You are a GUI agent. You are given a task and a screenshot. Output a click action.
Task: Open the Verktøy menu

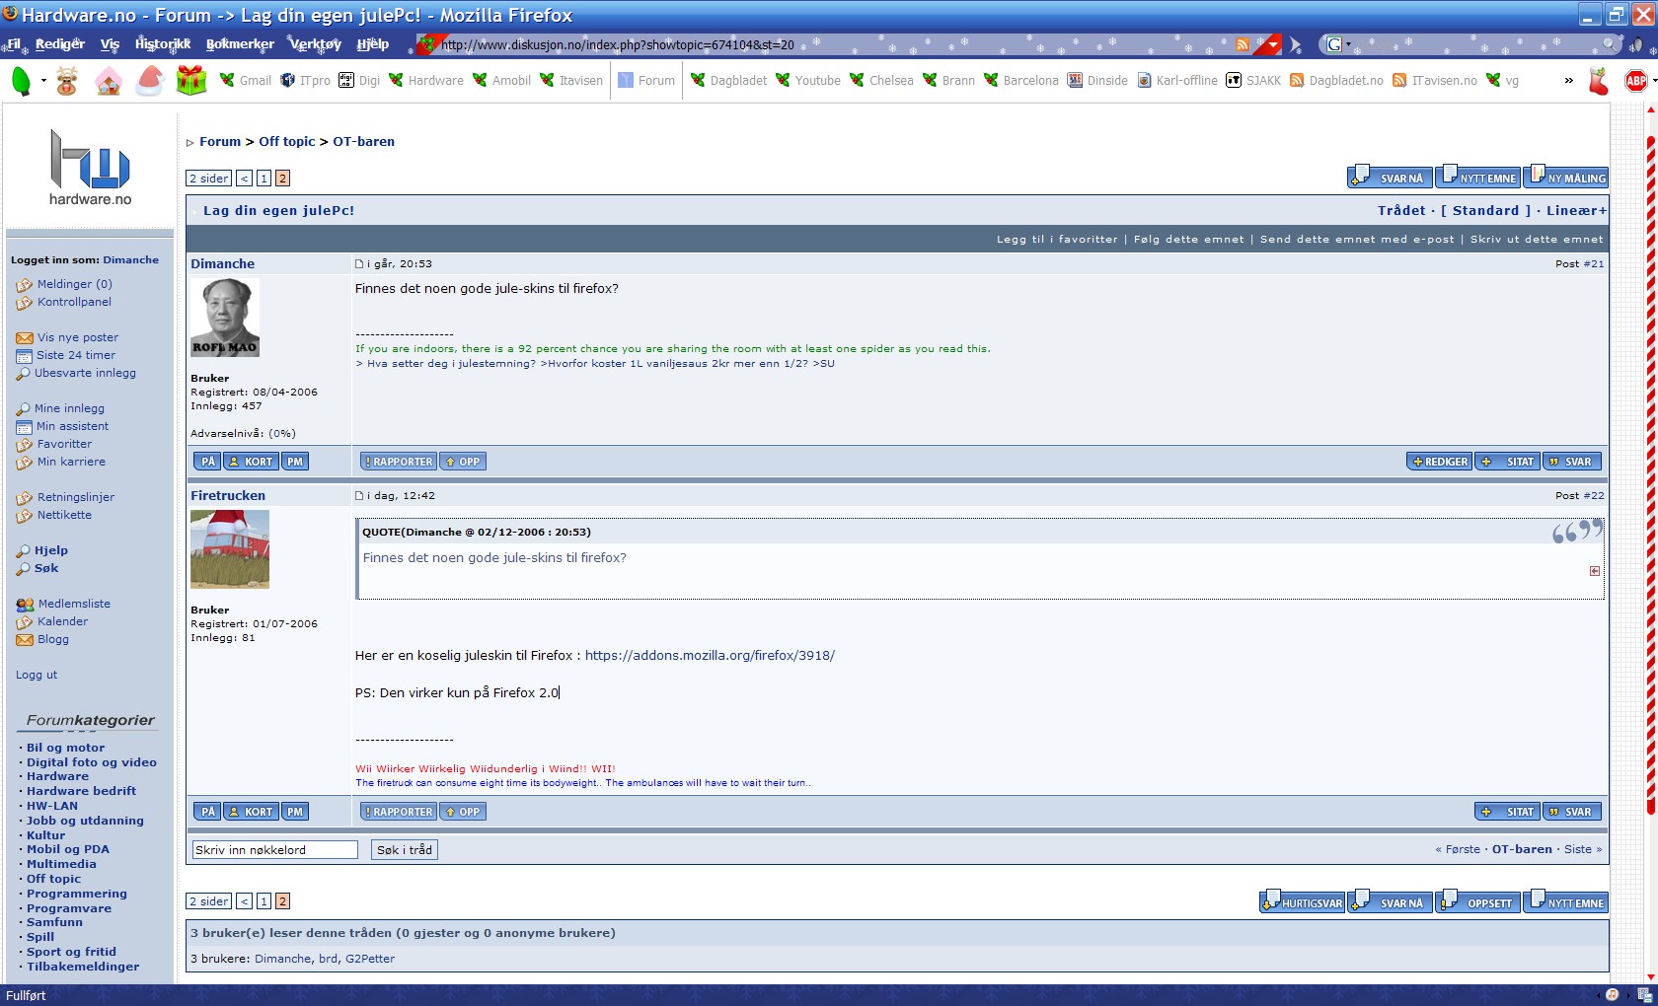tap(315, 44)
